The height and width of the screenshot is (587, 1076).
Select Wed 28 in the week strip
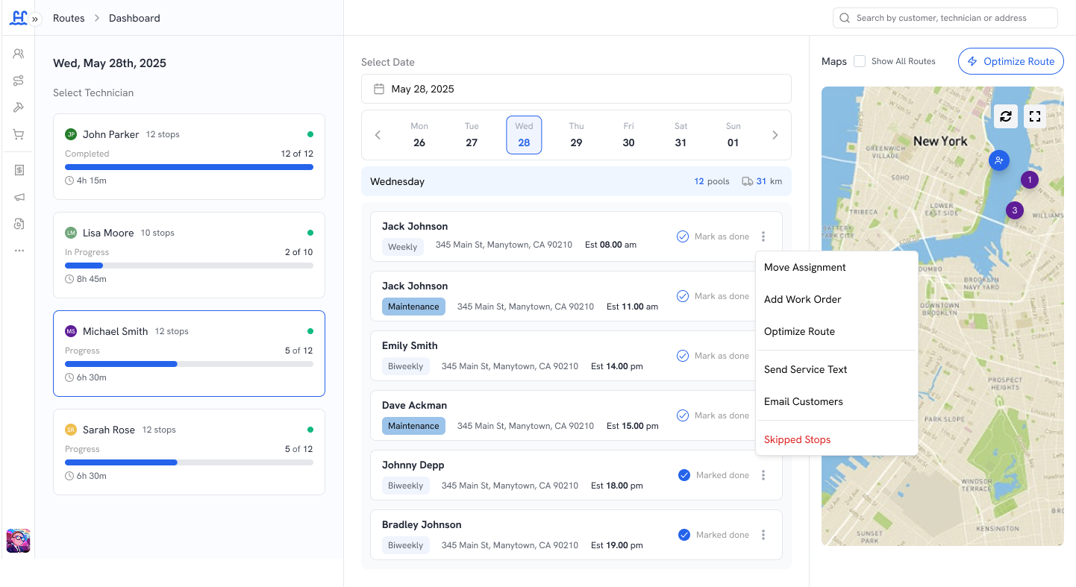click(x=524, y=135)
